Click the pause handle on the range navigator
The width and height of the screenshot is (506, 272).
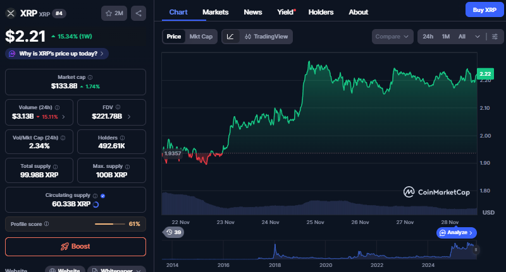click(x=476, y=249)
